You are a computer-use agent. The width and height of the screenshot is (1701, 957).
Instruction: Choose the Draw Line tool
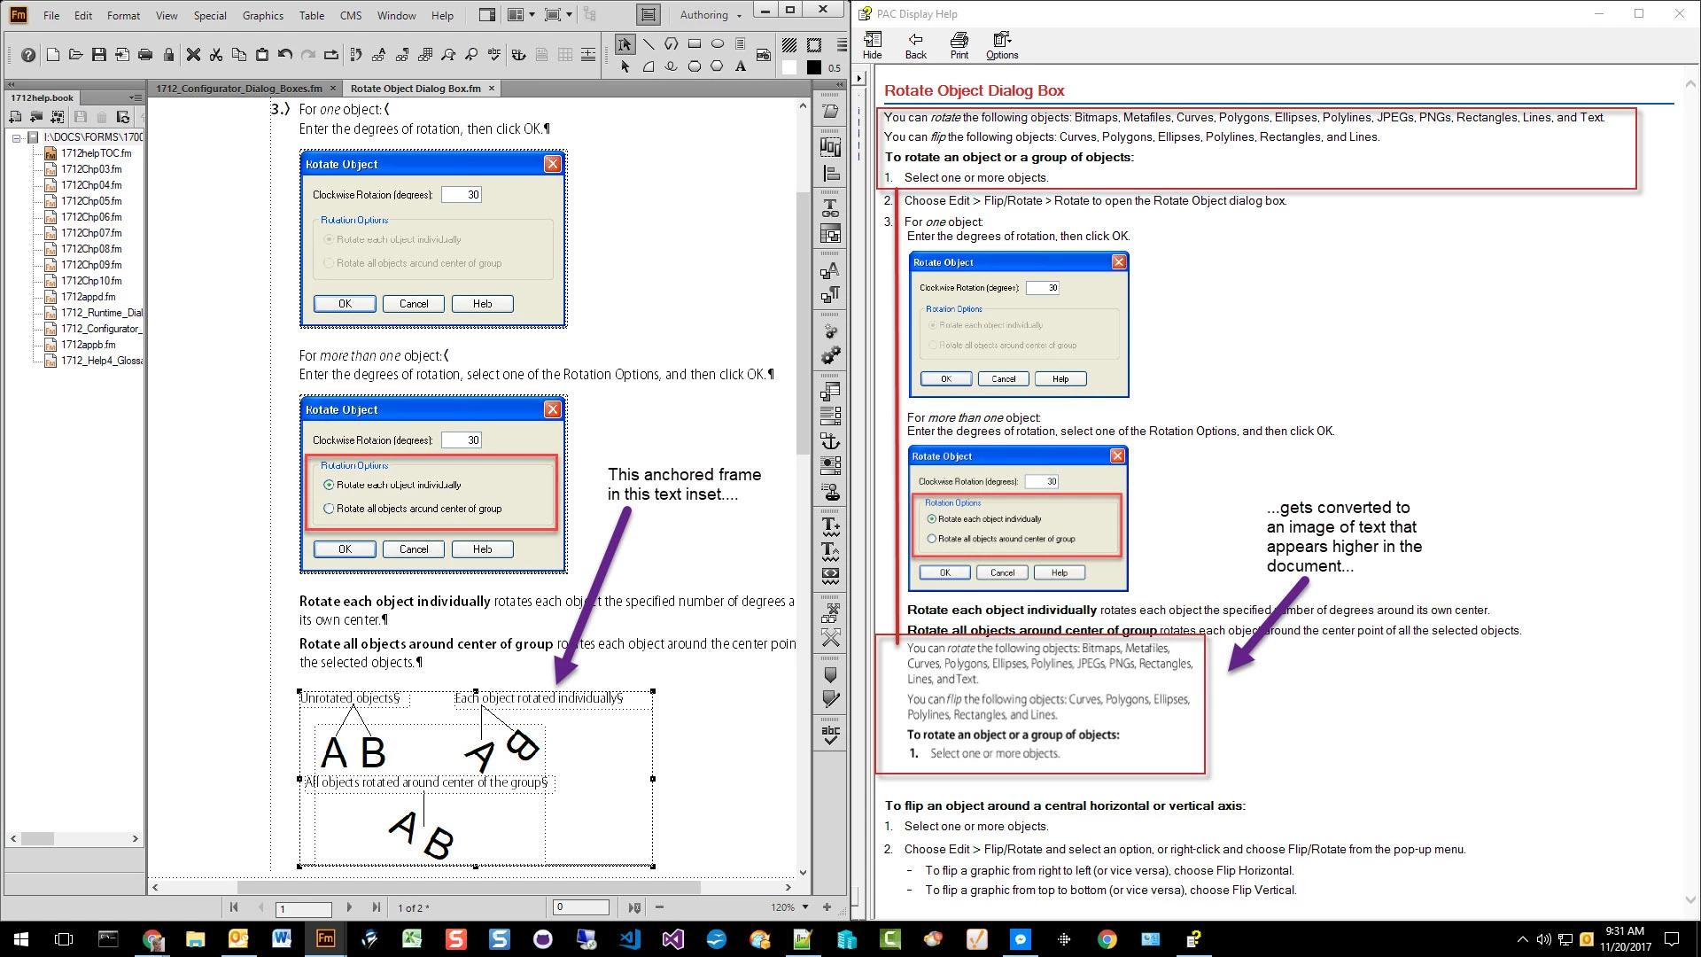pyautogui.click(x=649, y=43)
